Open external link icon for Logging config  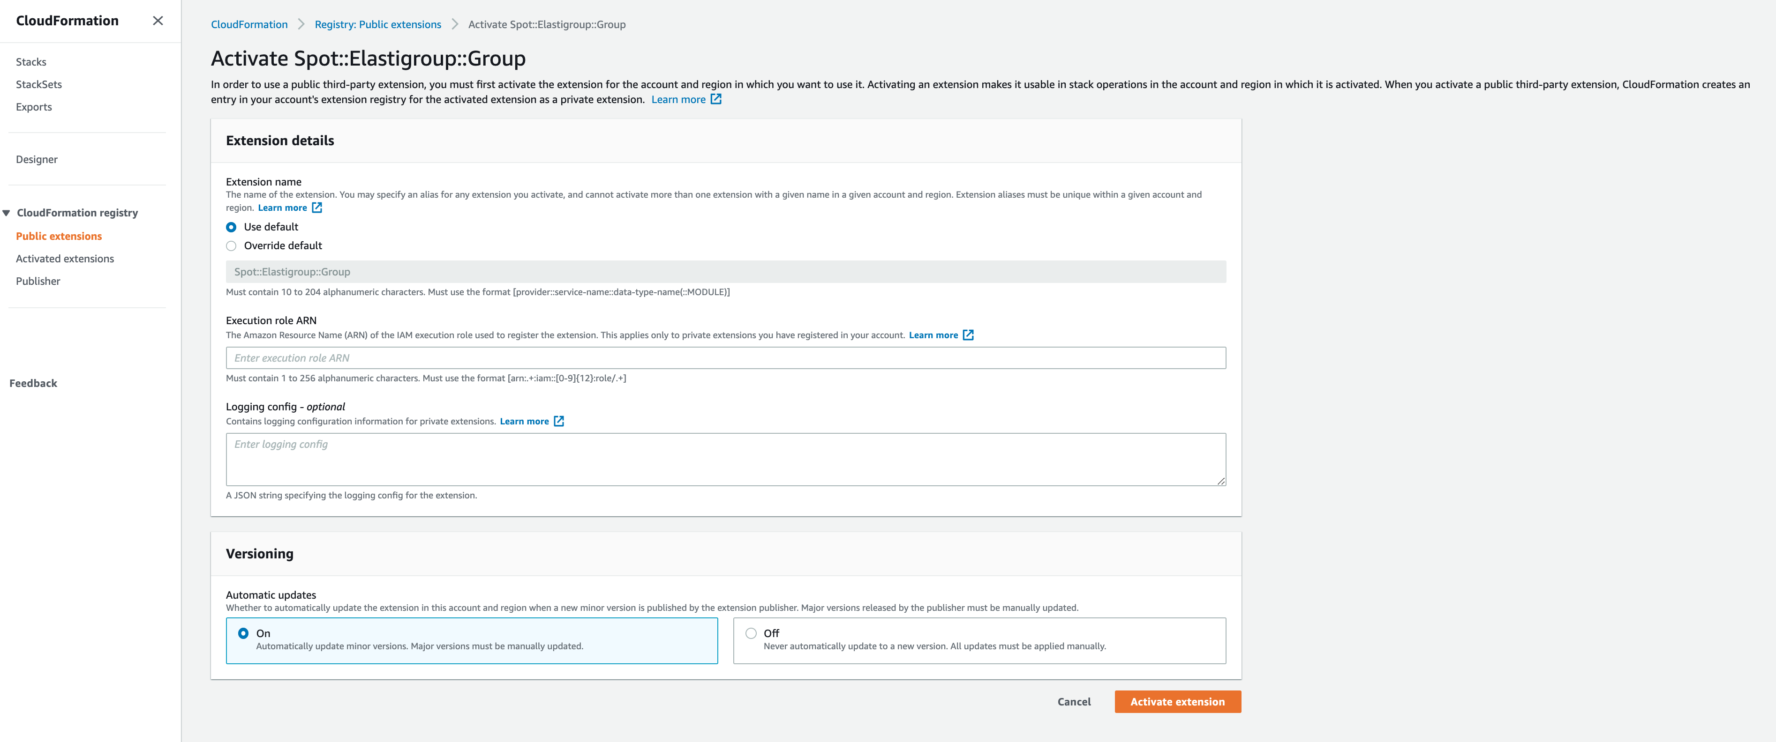[559, 421]
